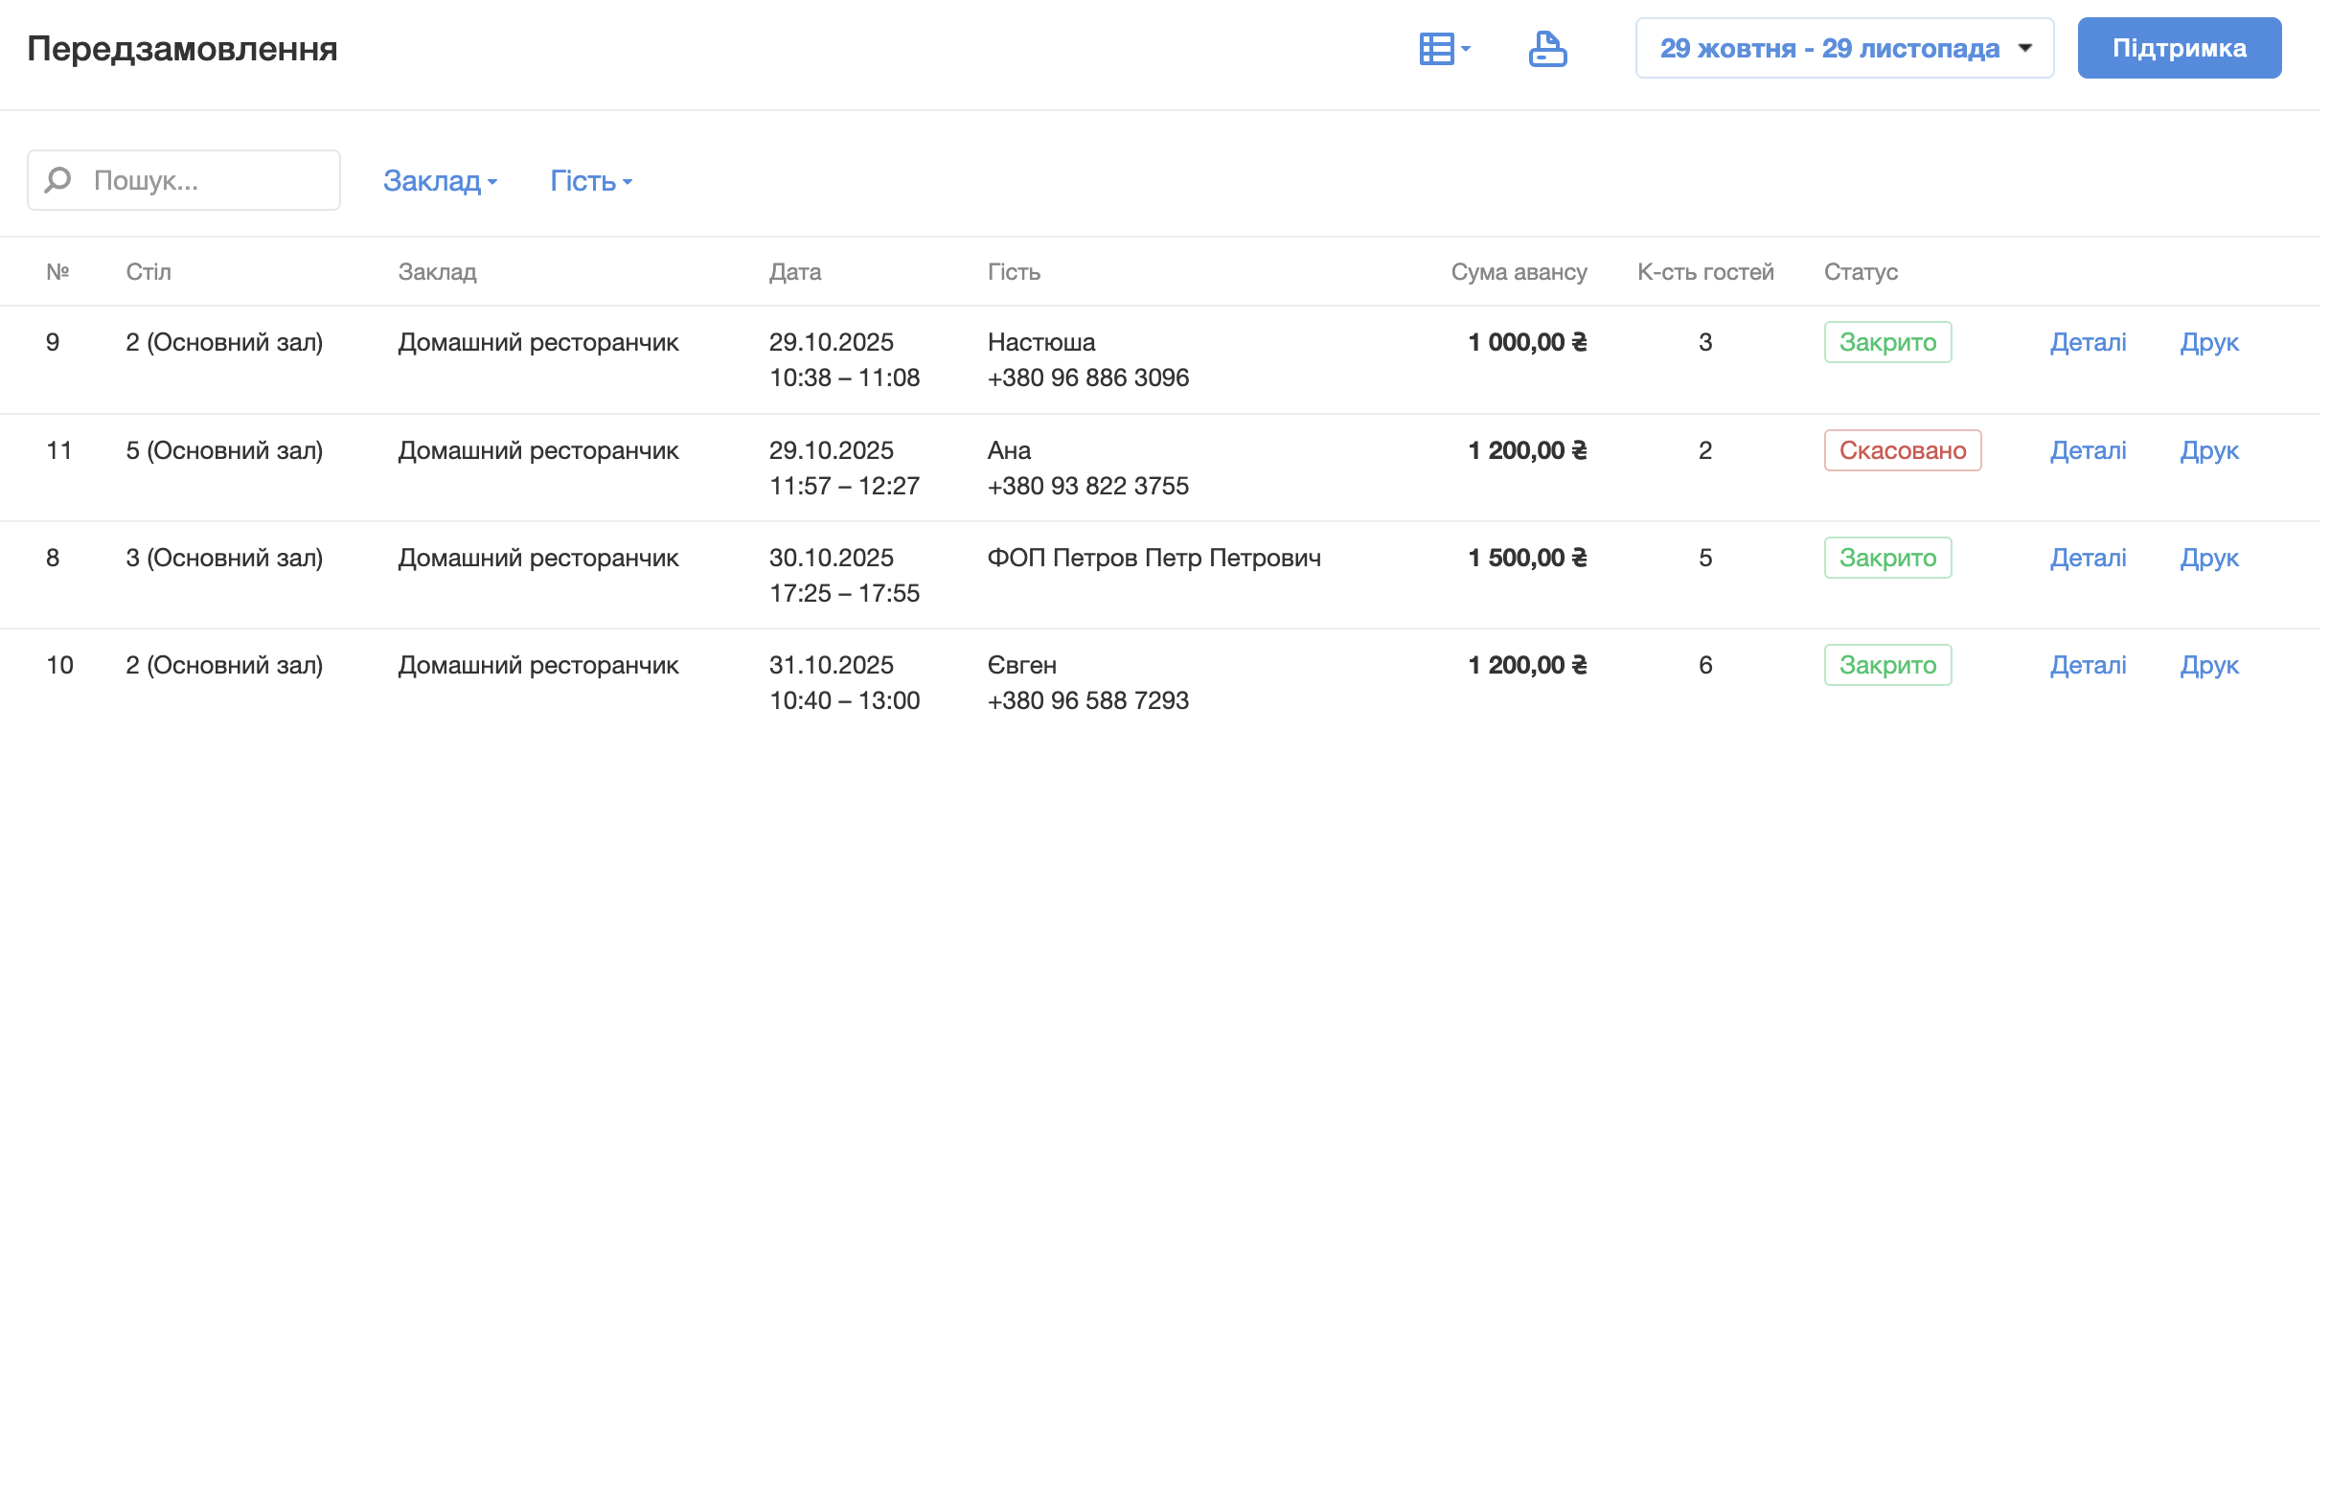
Task: Expand the Гість filter dropdown
Action: pyautogui.click(x=591, y=181)
